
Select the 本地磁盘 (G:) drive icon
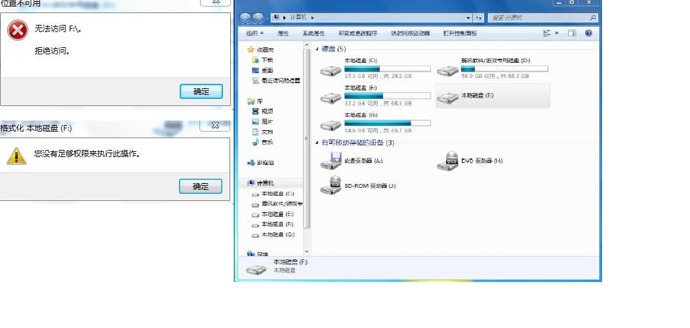pyautogui.click(x=331, y=125)
